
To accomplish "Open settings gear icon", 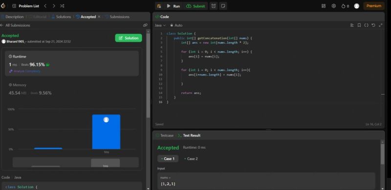I will coord(334,6).
